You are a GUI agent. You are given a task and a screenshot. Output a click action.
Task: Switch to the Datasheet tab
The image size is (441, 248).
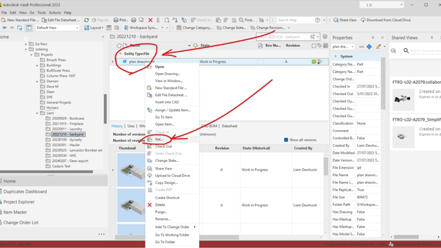point(229,126)
